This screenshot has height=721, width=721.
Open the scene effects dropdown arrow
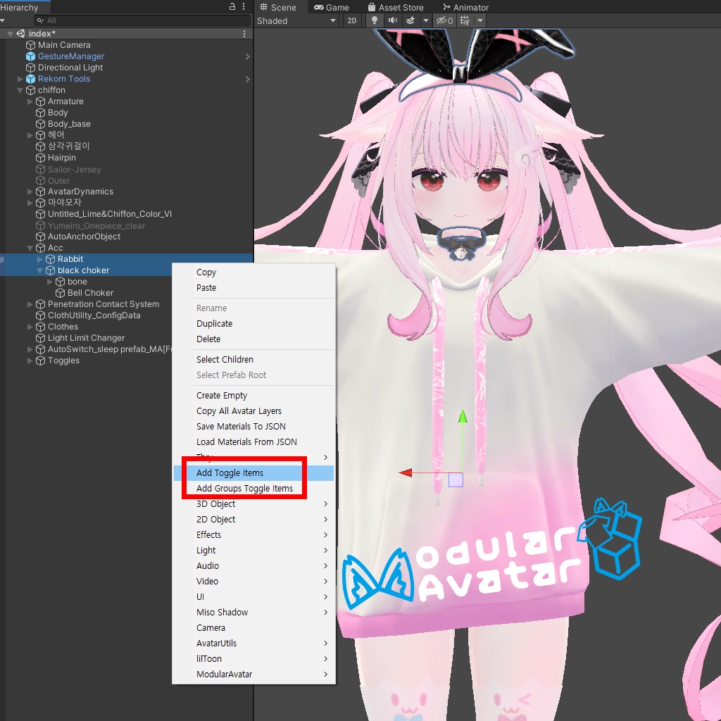point(426,20)
